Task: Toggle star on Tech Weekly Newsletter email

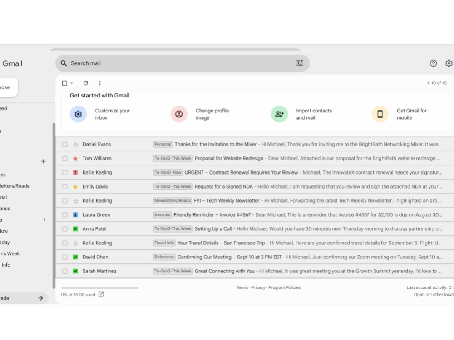Action: [x=75, y=201]
